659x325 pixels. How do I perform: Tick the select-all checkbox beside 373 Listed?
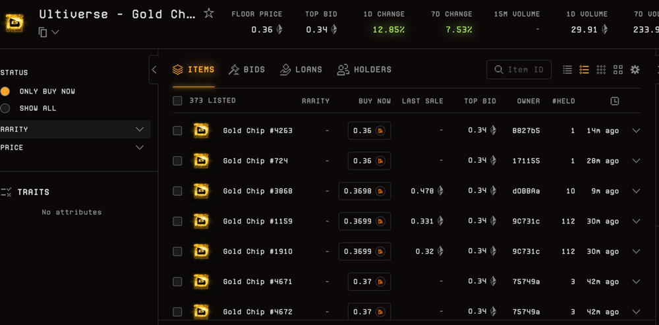[177, 101]
